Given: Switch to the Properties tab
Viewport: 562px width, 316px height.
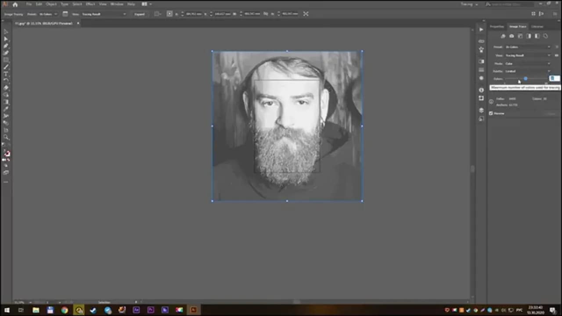Looking at the screenshot, I should tap(497, 26).
